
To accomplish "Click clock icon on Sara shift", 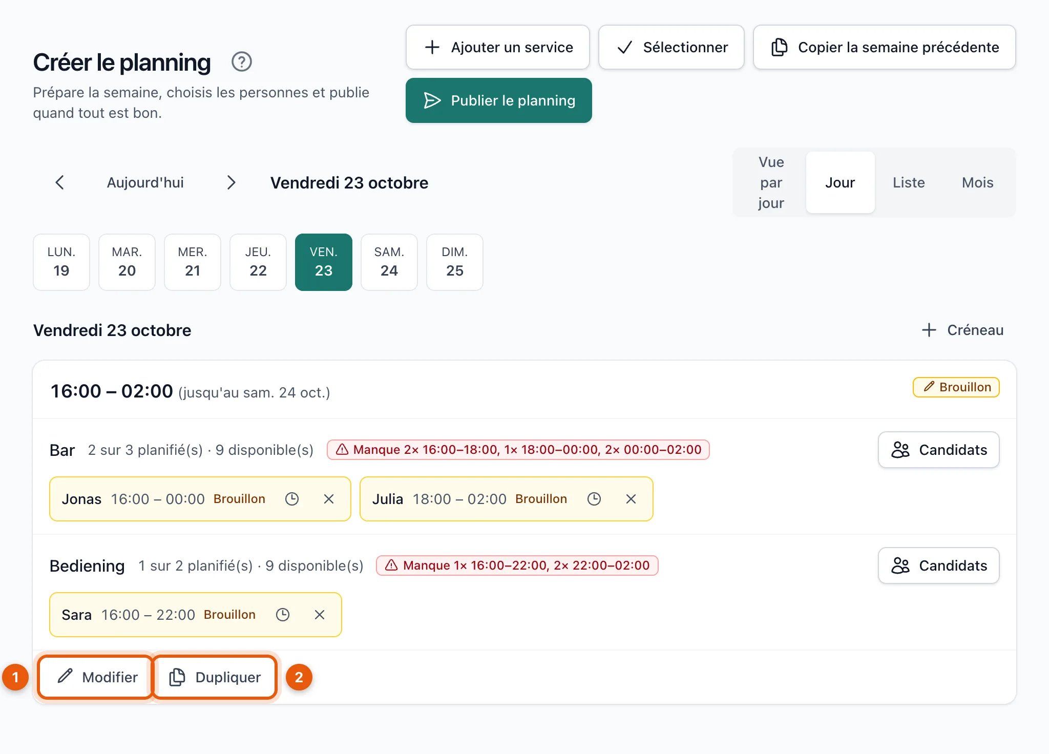I will tap(283, 615).
